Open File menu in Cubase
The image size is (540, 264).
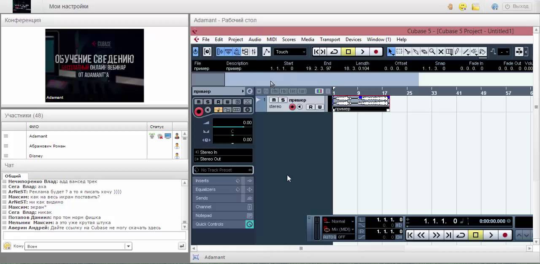click(206, 39)
